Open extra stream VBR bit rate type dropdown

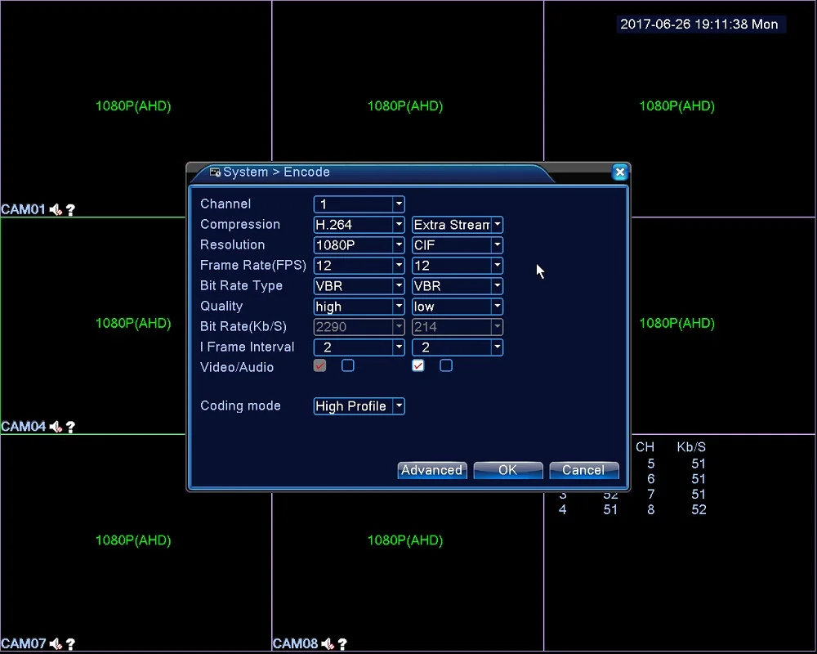click(458, 286)
